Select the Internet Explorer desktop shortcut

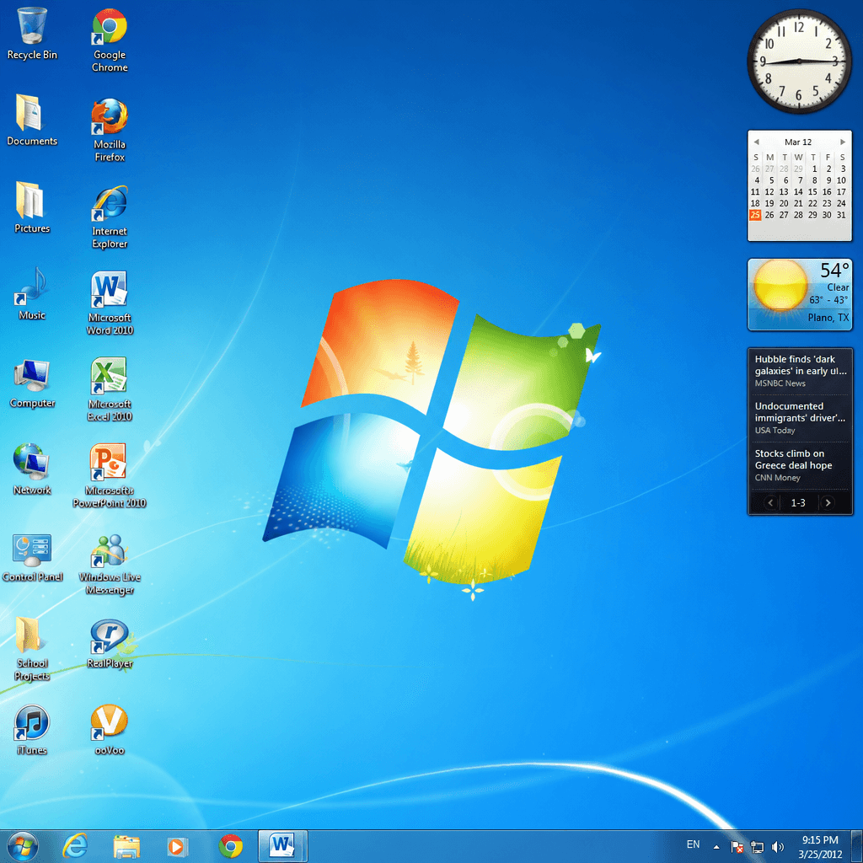click(x=110, y=217)
